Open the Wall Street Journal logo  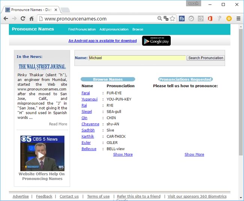coord(42,66)
